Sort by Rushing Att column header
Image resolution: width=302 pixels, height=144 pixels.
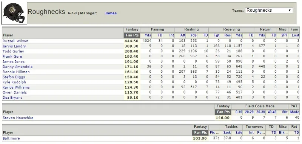[183, 35]
